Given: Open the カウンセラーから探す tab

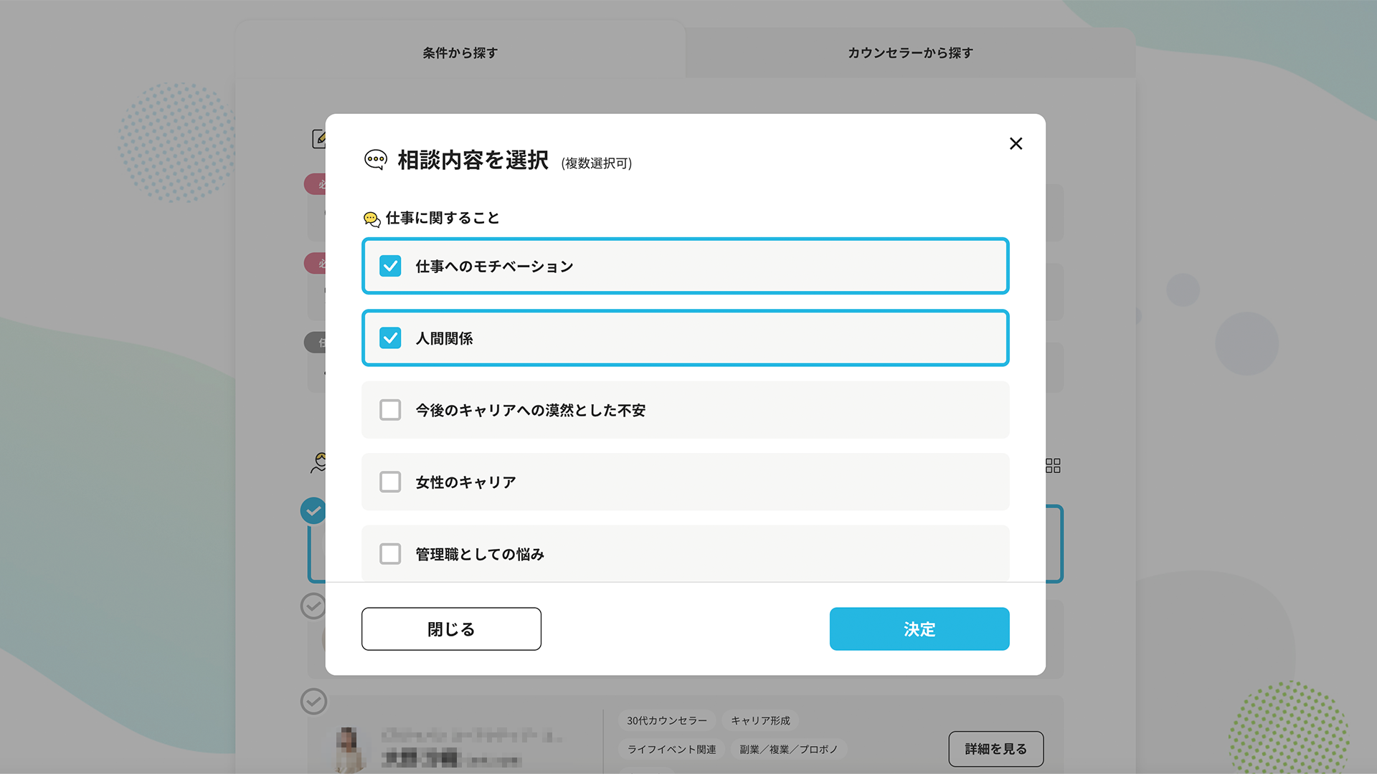Looking at the screenshot, I should [x=911, y=52].
